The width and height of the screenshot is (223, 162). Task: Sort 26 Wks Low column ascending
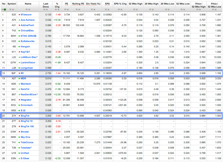pyautogui.click(x=168, y=10)
